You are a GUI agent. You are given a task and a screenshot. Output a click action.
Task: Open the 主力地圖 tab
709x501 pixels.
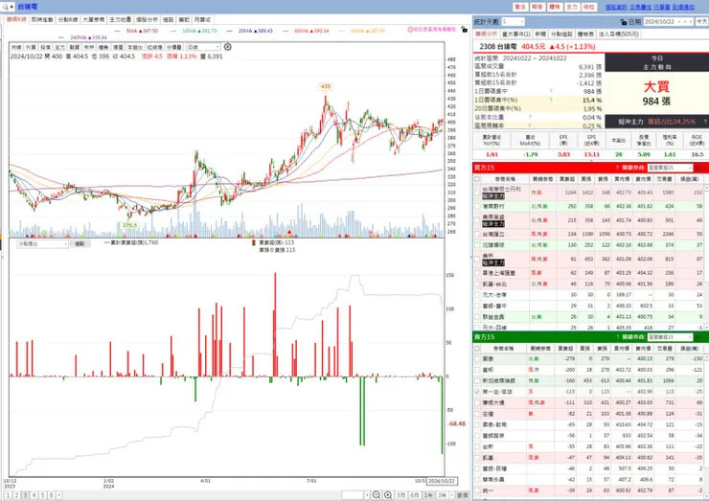(121, 19)
